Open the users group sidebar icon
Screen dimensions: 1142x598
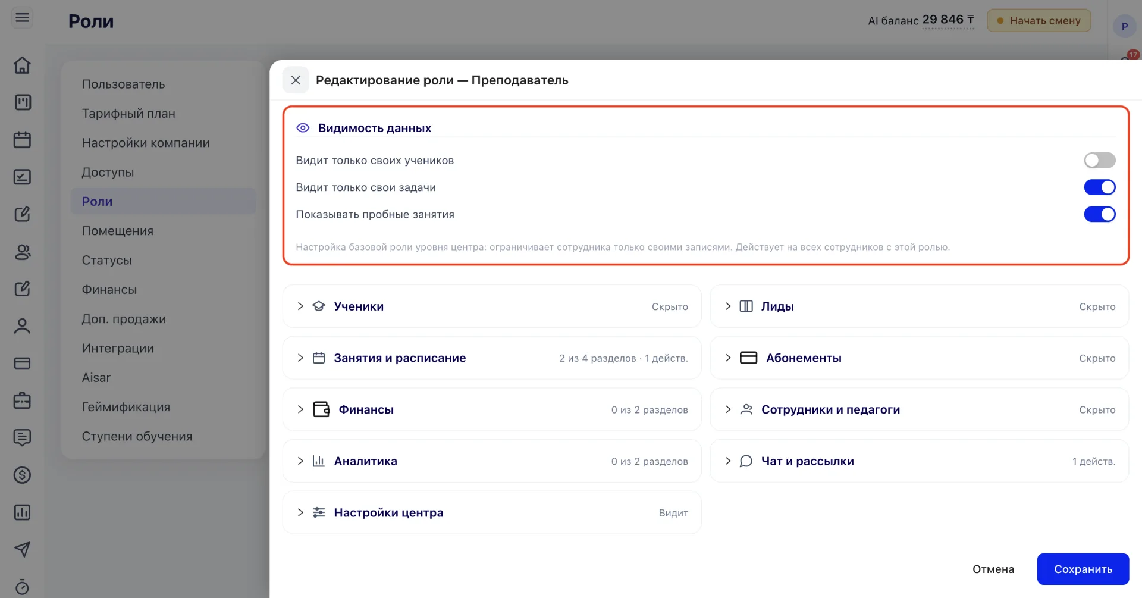(x=22, y=252)
